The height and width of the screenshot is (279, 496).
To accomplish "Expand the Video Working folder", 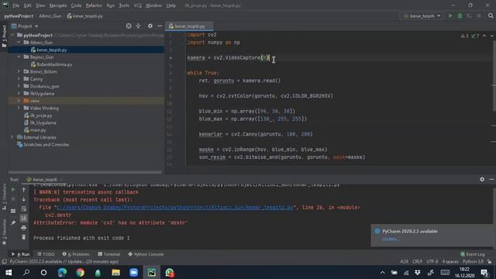I will click(x=19, y=108).
